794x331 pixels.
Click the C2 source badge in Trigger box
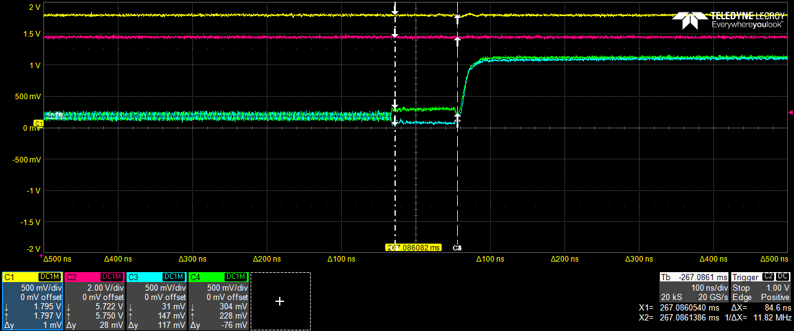coord(769,276)
